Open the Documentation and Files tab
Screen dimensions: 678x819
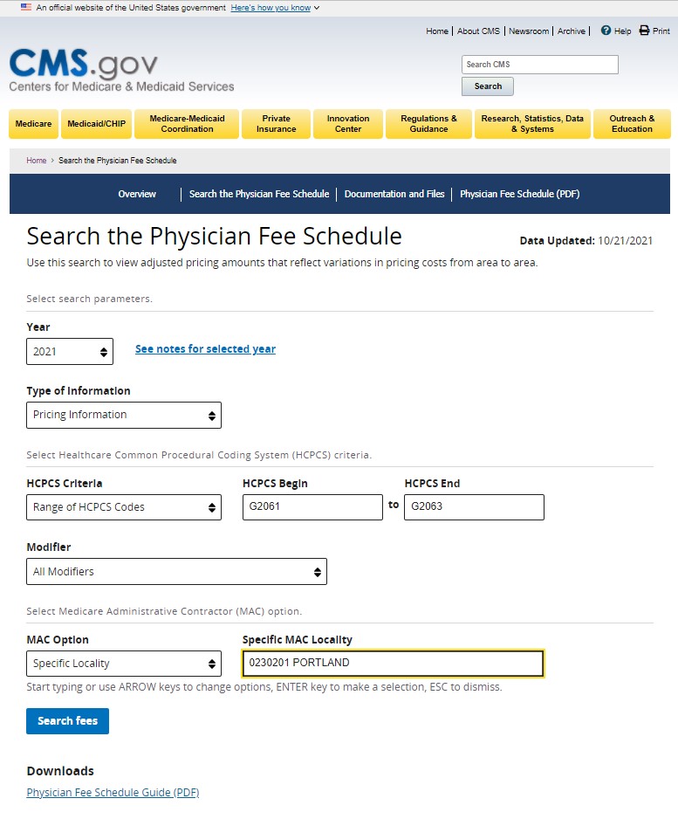[x=394, y=194]
